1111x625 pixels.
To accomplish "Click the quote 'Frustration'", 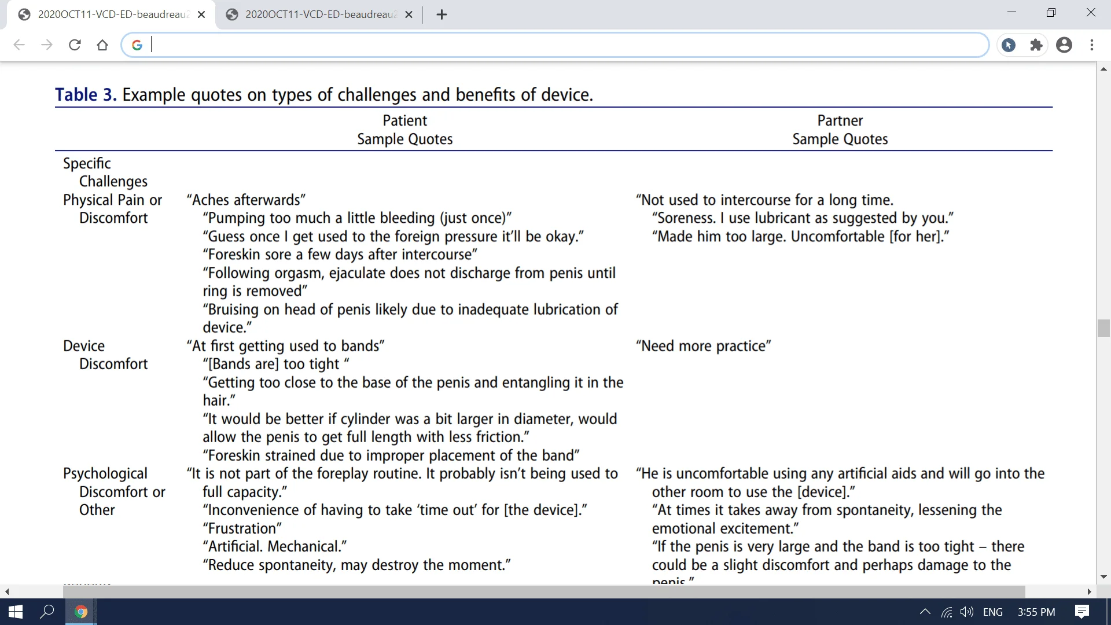I will pyautogui.click(x=242, y=528).
